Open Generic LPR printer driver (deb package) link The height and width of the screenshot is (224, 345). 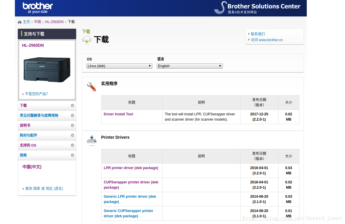[130, 199]
